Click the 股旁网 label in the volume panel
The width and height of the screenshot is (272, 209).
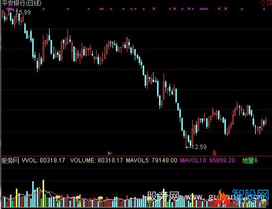click(10, 160)
